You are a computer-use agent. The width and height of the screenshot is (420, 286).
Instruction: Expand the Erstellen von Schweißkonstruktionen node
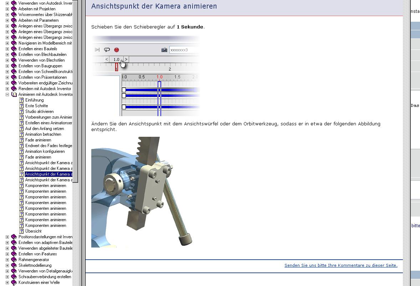pyautogui.click(x=7, y=72)
